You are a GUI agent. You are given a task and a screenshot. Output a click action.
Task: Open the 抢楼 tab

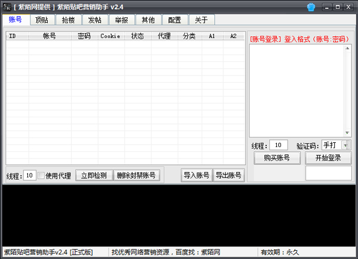point(68,20)
